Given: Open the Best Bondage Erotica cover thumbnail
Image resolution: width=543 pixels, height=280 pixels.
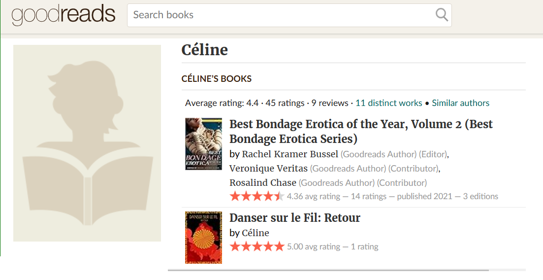Looking at the screenshot, I should click(203, 144).
